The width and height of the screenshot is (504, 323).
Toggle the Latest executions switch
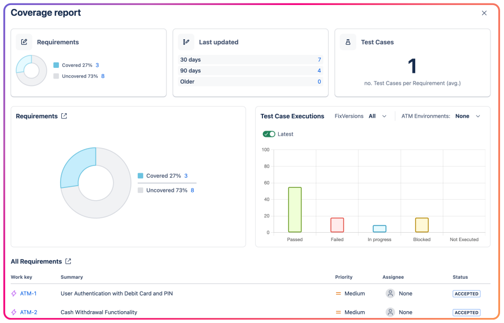269,134
